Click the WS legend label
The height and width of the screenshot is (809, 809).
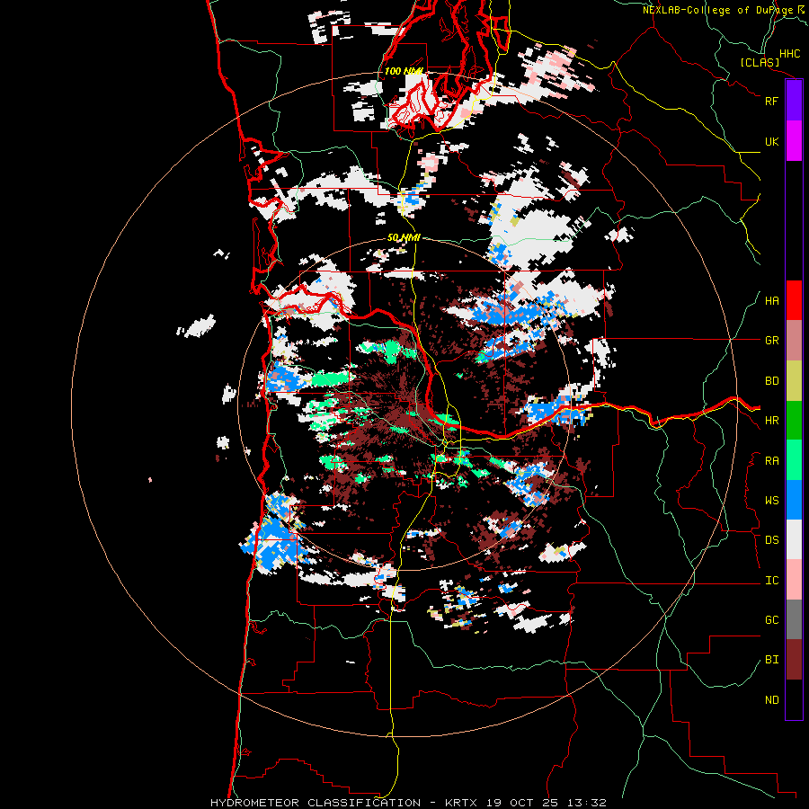tap(771, 501)
